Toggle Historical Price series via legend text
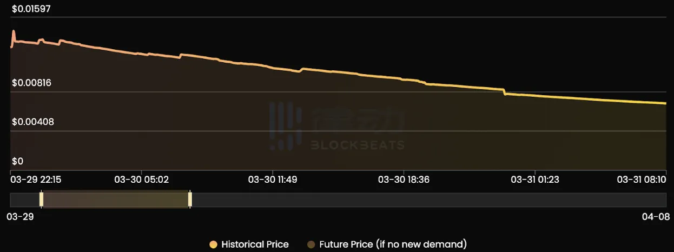Screen dimensions: 674x252 (x=255, y=244)
